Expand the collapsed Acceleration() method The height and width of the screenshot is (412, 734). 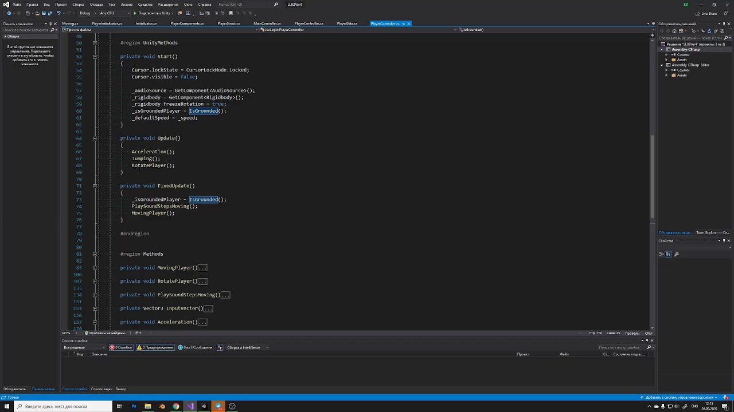[95, 322]
